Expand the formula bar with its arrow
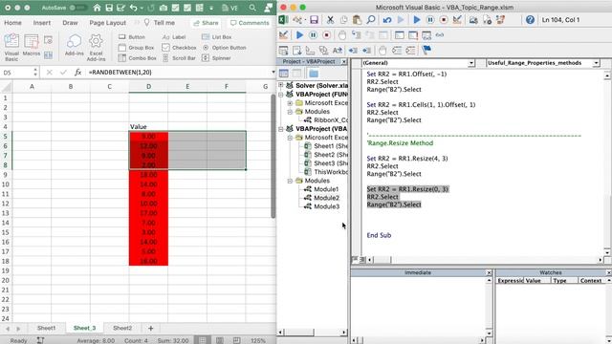Screen dimensions: 612x344 point(273,73)
